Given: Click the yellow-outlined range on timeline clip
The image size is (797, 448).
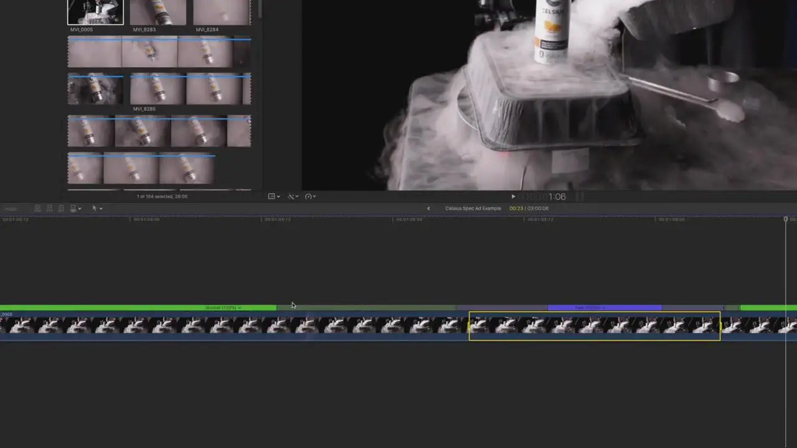Looking at the screenshot, I should coord(595,326).
